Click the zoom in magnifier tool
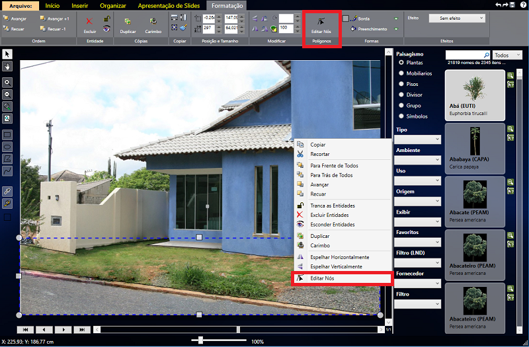This screenshot has height=347, width=529. 7,82
